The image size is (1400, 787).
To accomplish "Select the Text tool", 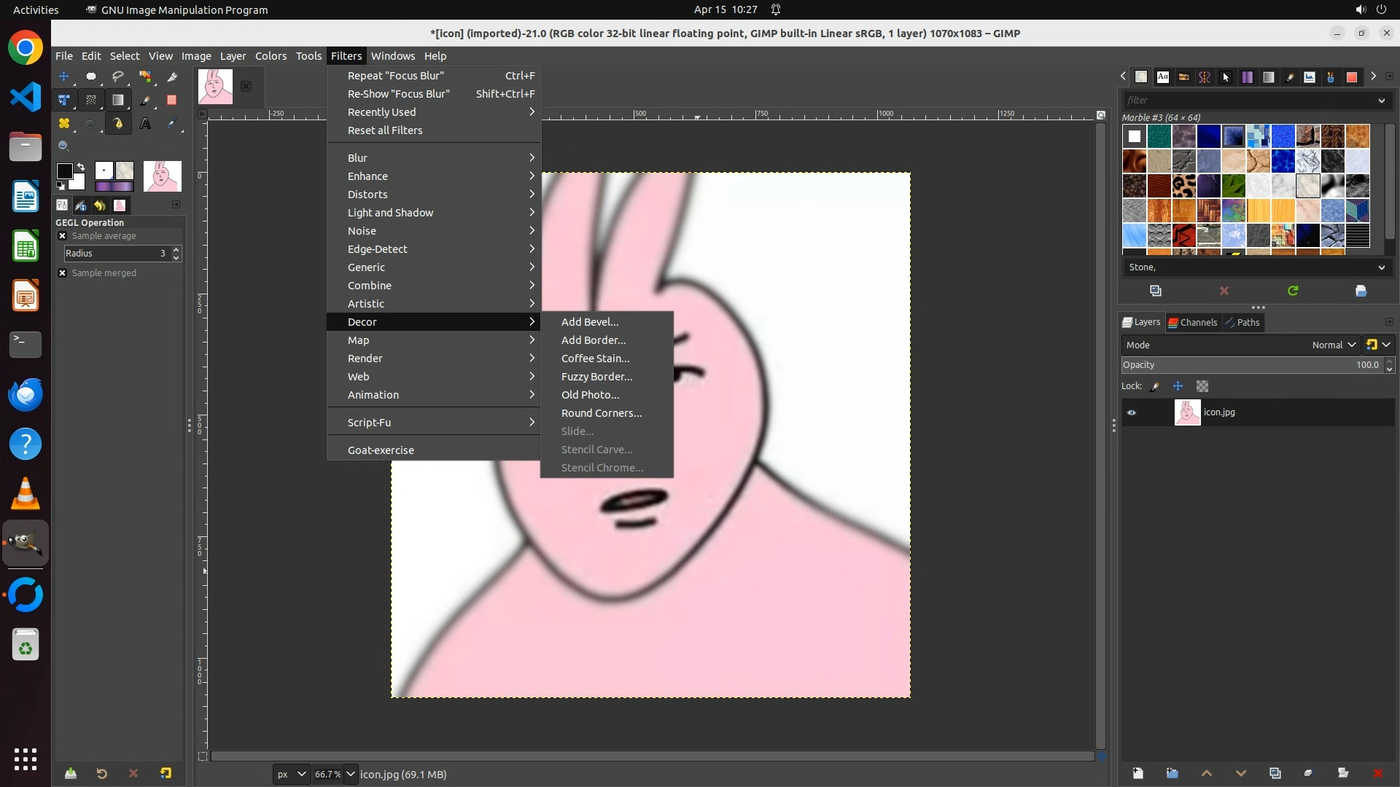I will point(145,124).
